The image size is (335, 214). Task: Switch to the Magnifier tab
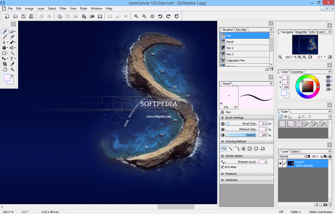pyautogui.click(x=302, y=32)
